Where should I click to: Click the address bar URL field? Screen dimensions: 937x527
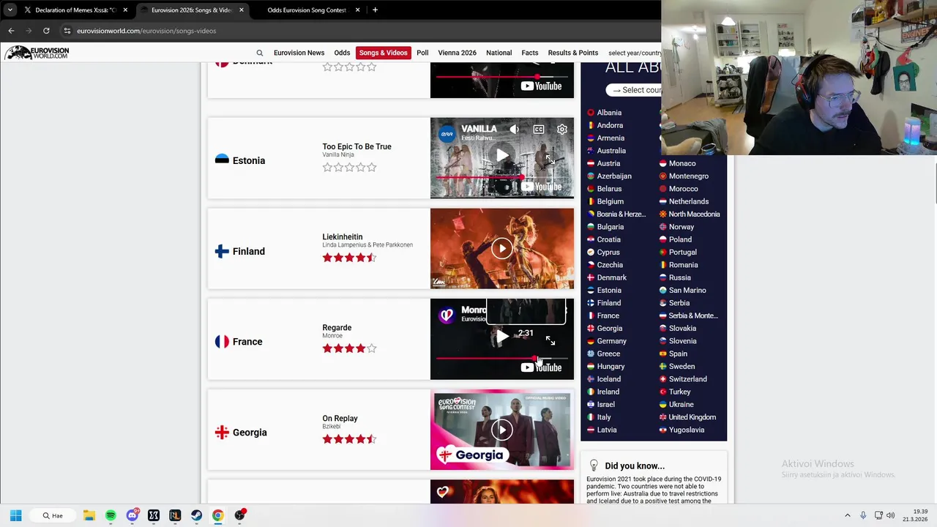point(146,31)
